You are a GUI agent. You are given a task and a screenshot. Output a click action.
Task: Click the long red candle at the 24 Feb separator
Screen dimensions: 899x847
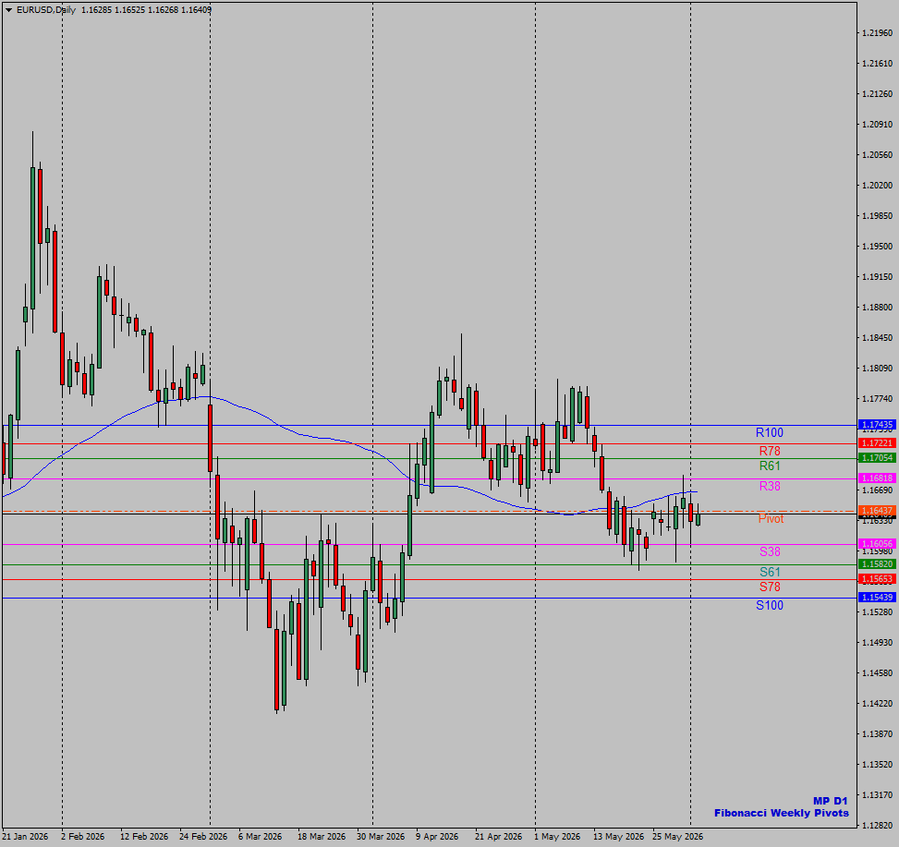211,438
